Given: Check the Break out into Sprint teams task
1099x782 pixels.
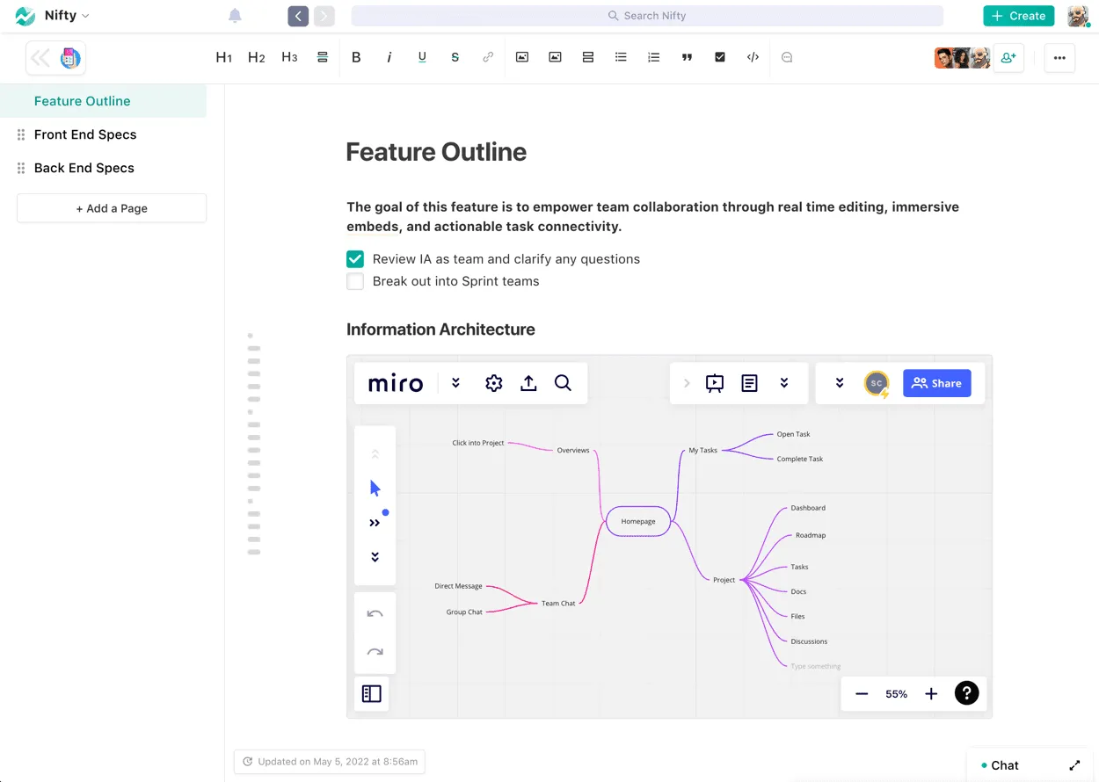Looking at the screenshot, I should point(354,281).
